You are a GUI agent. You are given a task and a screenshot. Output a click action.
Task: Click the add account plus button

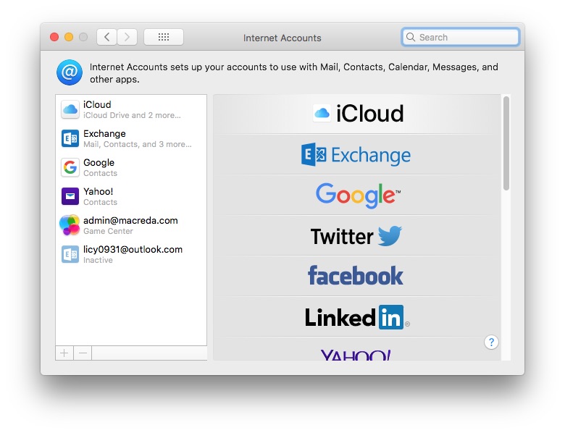[x=64, y=353]
